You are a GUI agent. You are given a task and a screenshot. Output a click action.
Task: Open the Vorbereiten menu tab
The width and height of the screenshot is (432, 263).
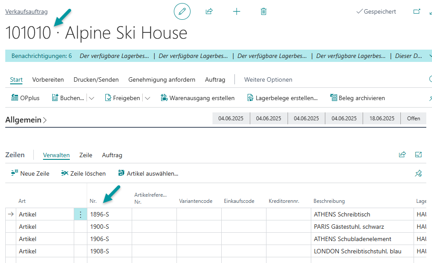[x=48, y=79]
